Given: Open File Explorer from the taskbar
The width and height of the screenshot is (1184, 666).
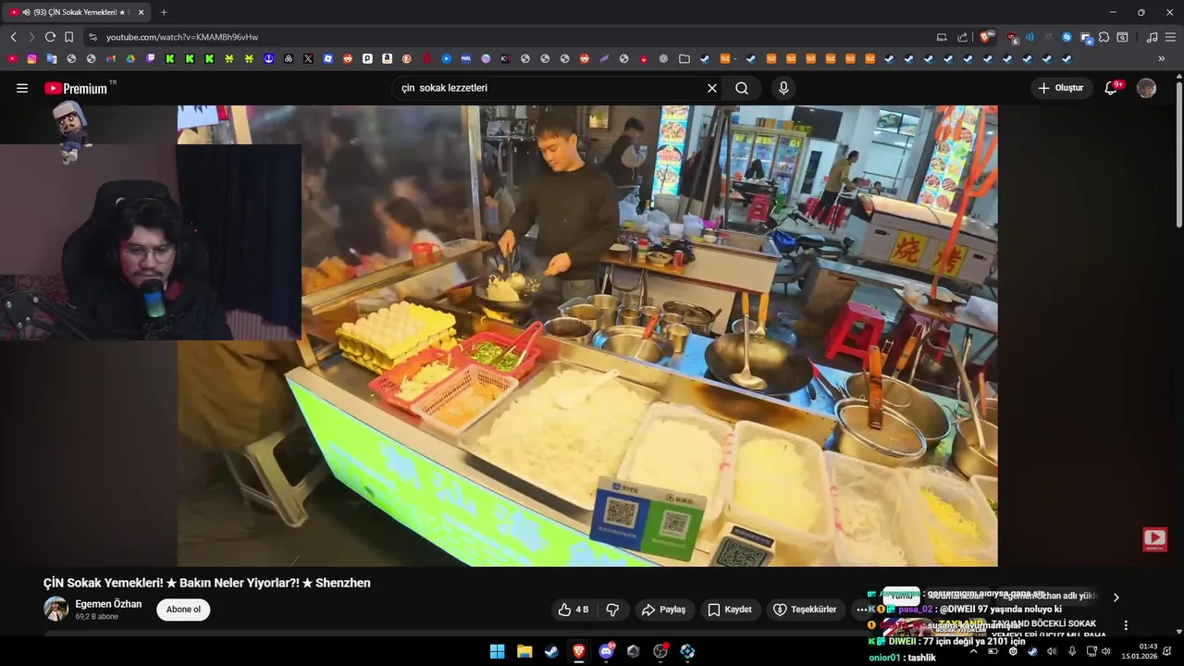Looking at the screenshot, I should coord(524,651).
